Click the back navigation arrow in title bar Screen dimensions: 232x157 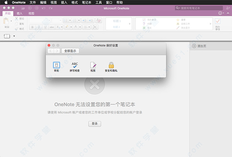(30, 8)
